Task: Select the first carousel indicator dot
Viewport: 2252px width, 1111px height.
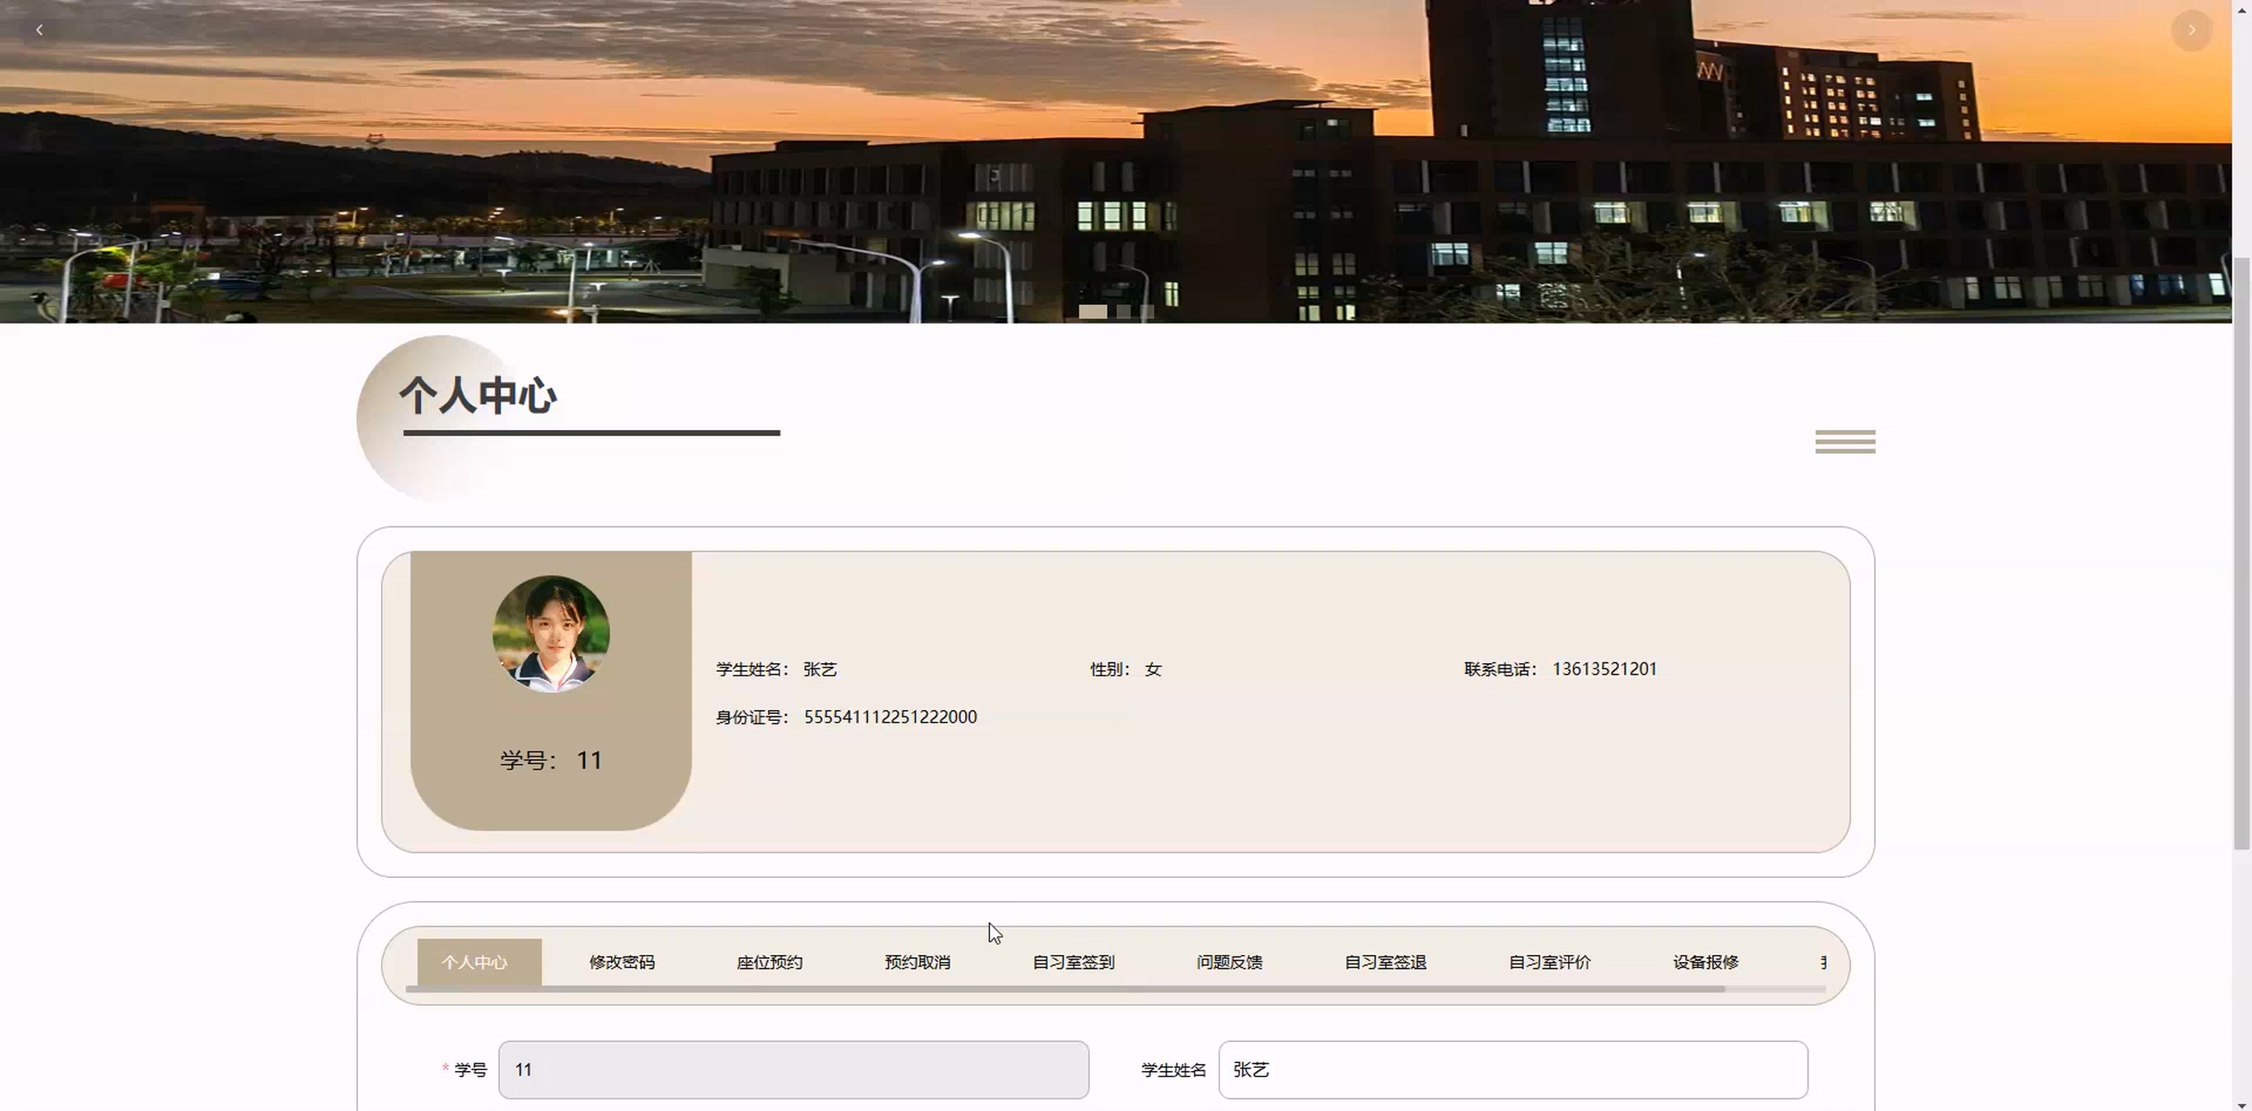Action: [x=1092, y=311]
